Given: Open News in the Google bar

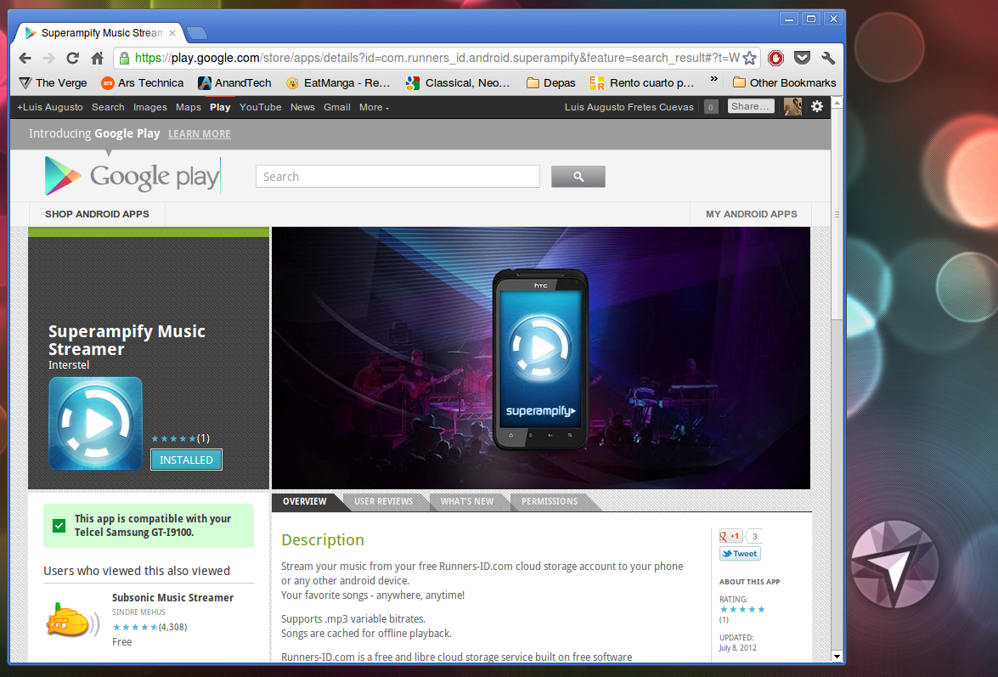Looking at the screenshot, I should tap(302, 107).
